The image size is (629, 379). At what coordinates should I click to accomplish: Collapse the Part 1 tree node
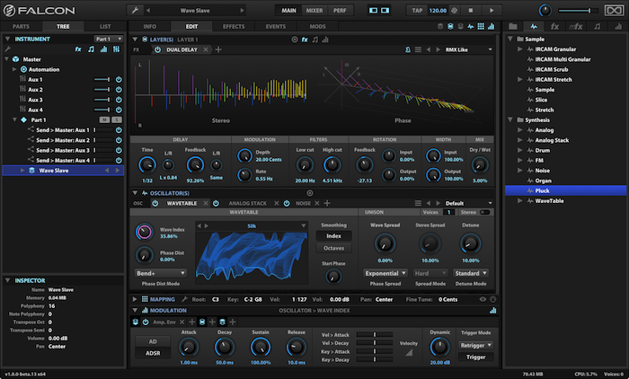(14, 120)
